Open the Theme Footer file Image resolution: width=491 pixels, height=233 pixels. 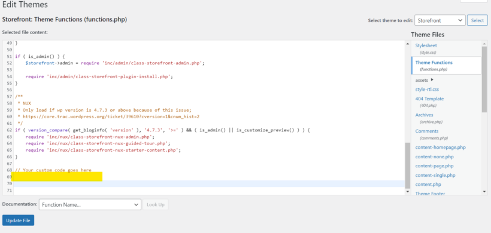click(x=430, y=194)
